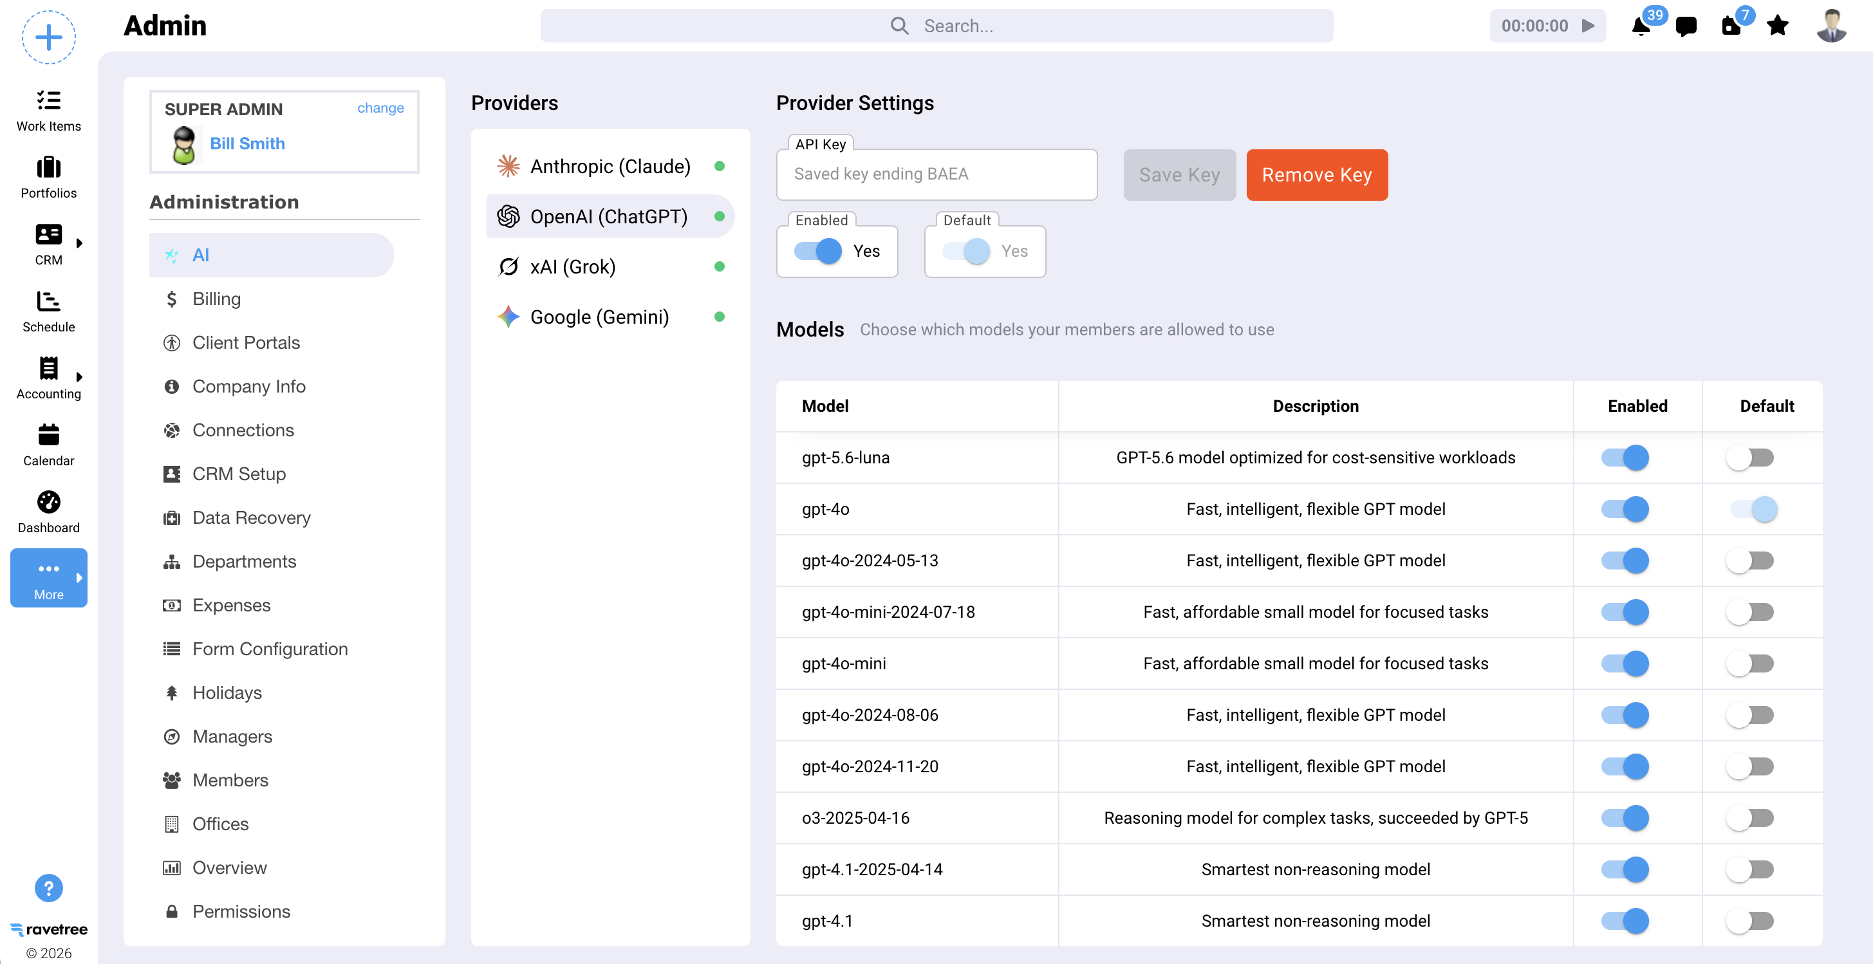The width and height of the screenshot is (1873, 964).
Task: Select the Anthropic (Claude) provider
Action: coord(610,166)
